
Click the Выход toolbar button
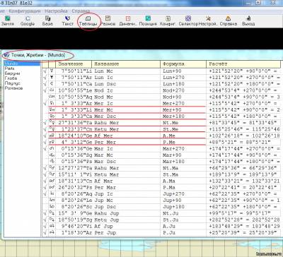point(248,20)
